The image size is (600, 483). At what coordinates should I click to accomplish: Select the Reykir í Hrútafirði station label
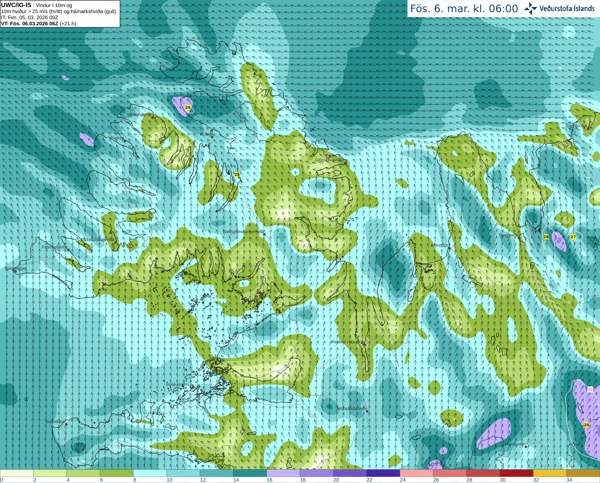coord(348,342)
